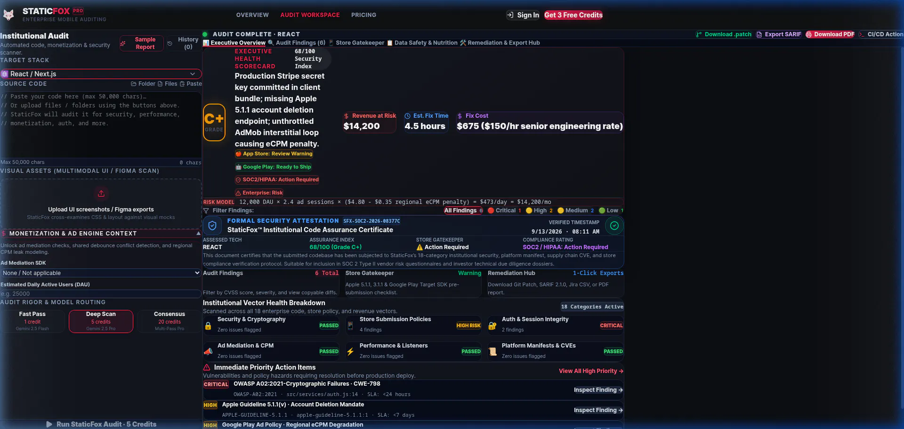Select the Fast Pass scan mode

32,321
